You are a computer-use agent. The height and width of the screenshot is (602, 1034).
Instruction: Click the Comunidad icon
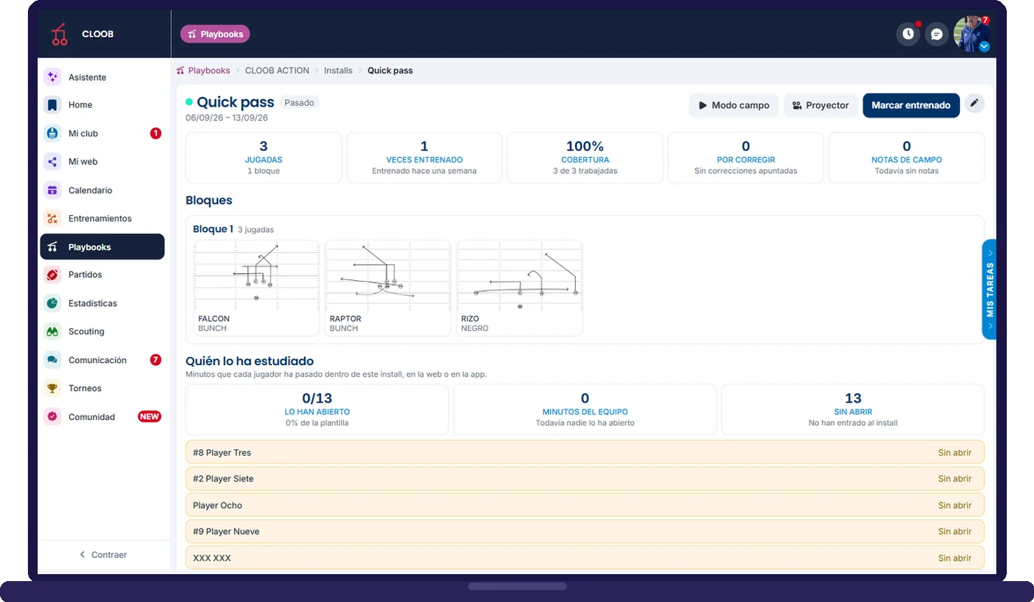[52, 417]
